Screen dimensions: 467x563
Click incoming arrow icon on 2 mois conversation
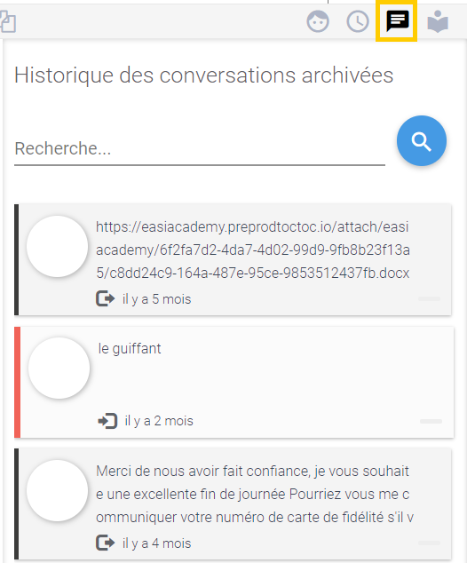(x=107, y=421)
